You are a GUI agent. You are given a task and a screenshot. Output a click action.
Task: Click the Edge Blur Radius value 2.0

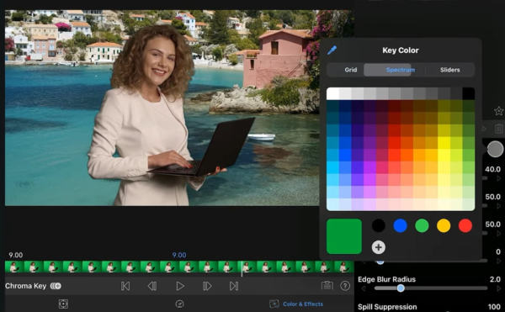[x=495, y=279]
